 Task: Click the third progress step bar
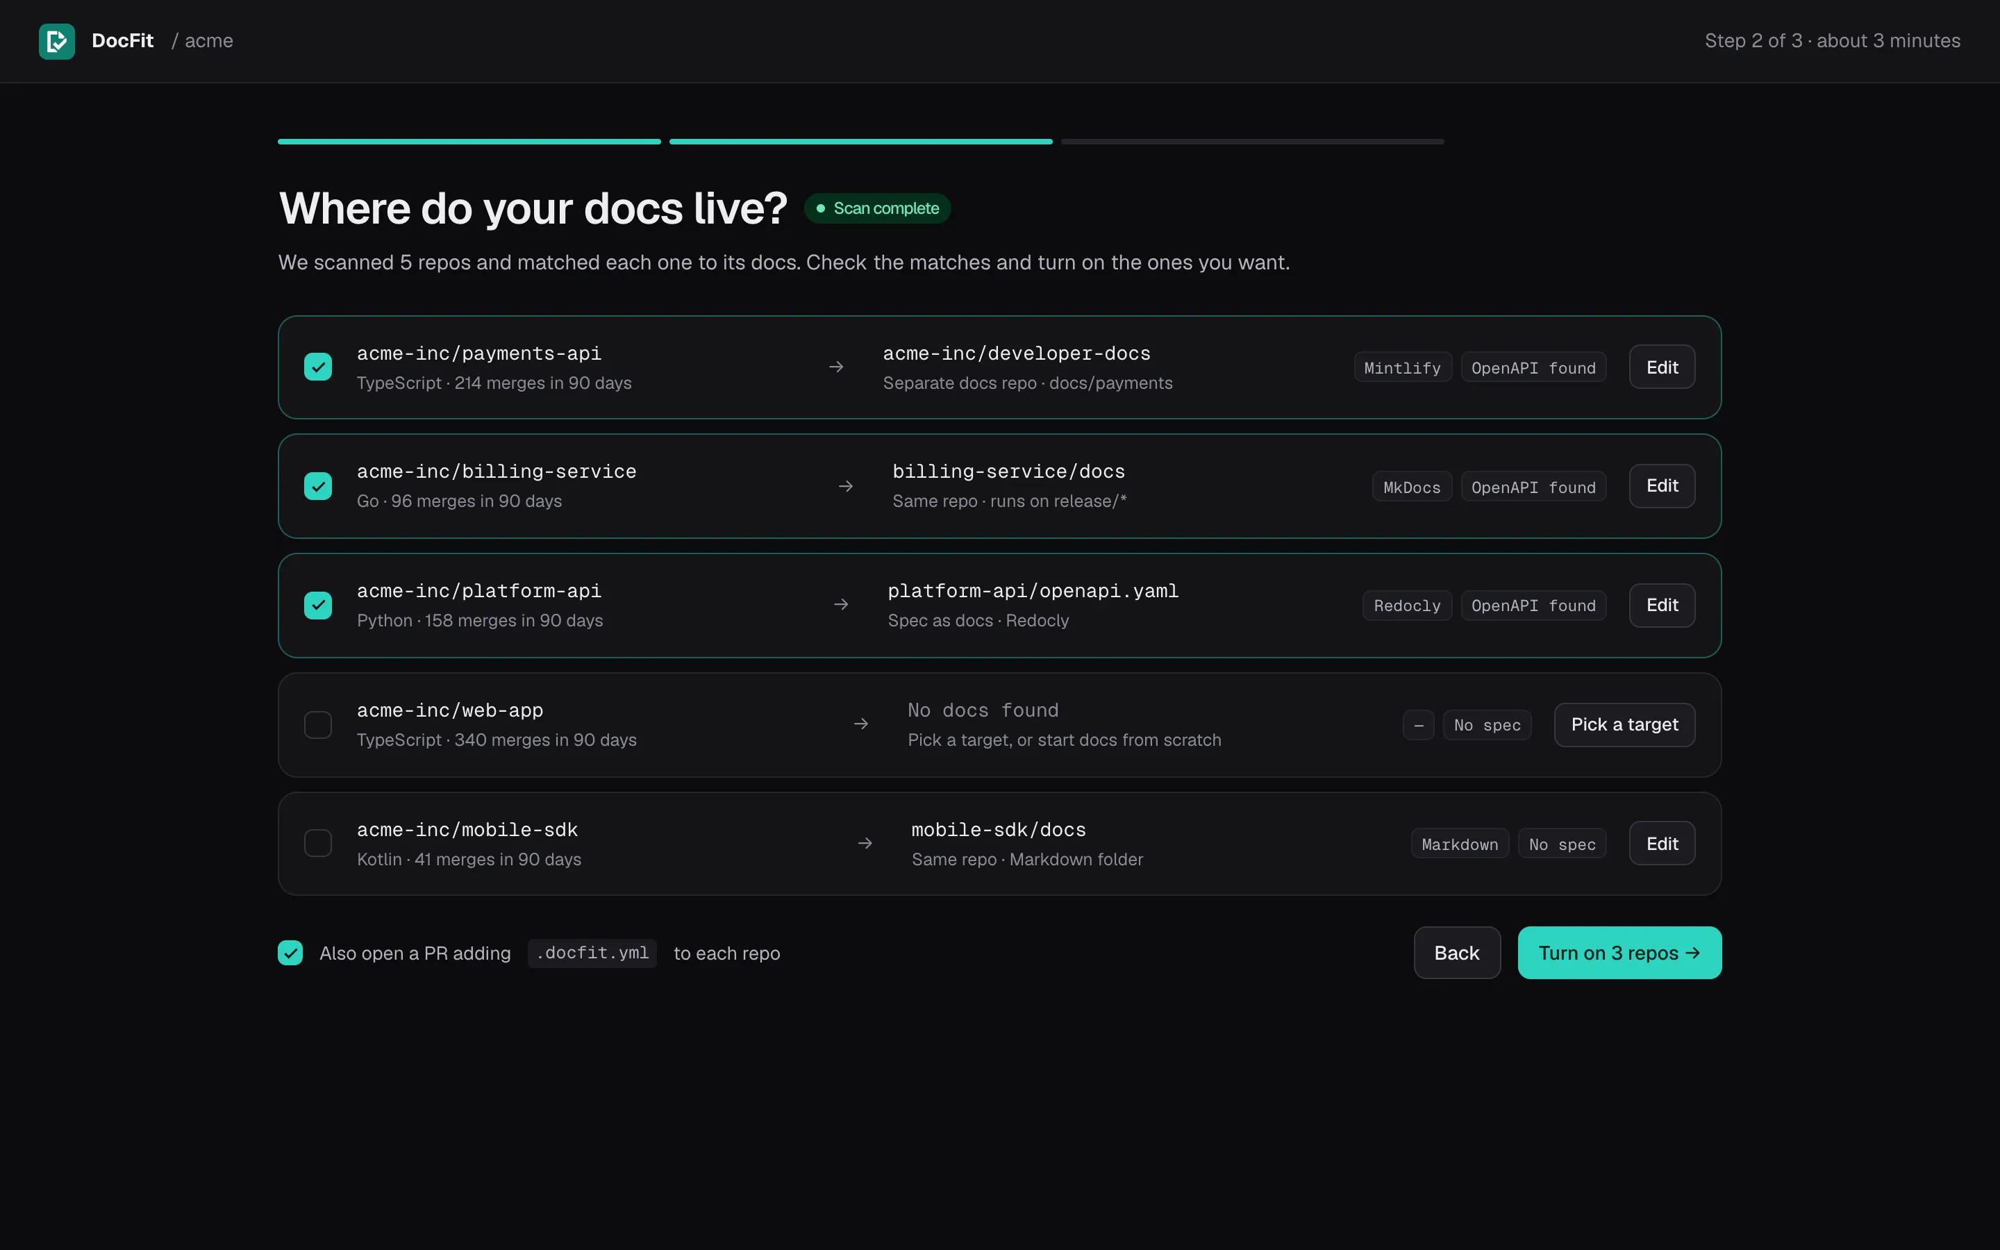pos(1253,142)
